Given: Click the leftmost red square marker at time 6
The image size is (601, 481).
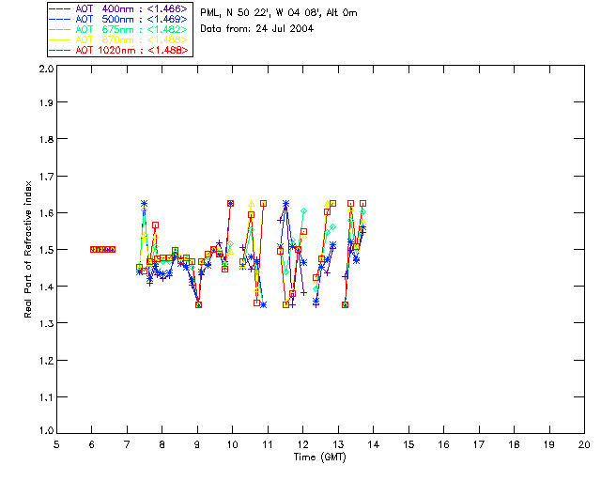Looking at the screenshot, I should [93, 249].
